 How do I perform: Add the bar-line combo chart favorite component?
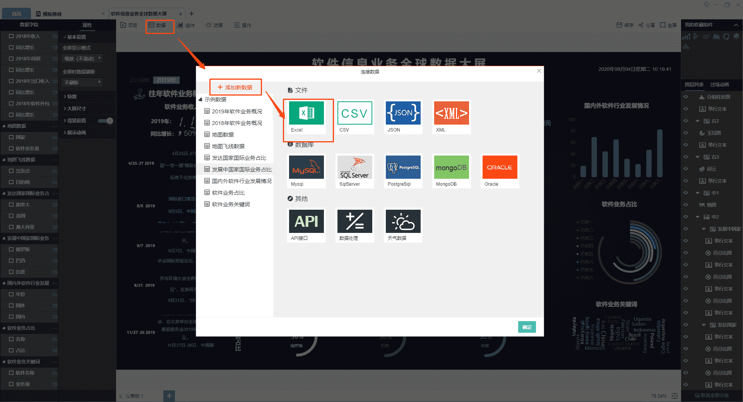tap(687, 36)
